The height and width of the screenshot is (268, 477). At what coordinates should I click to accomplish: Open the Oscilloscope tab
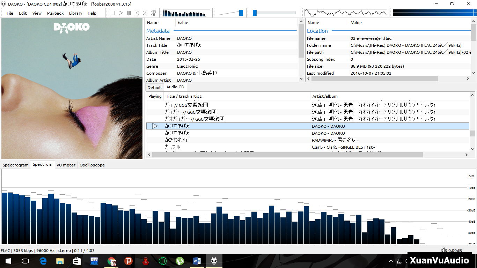(x=92, y=165)
